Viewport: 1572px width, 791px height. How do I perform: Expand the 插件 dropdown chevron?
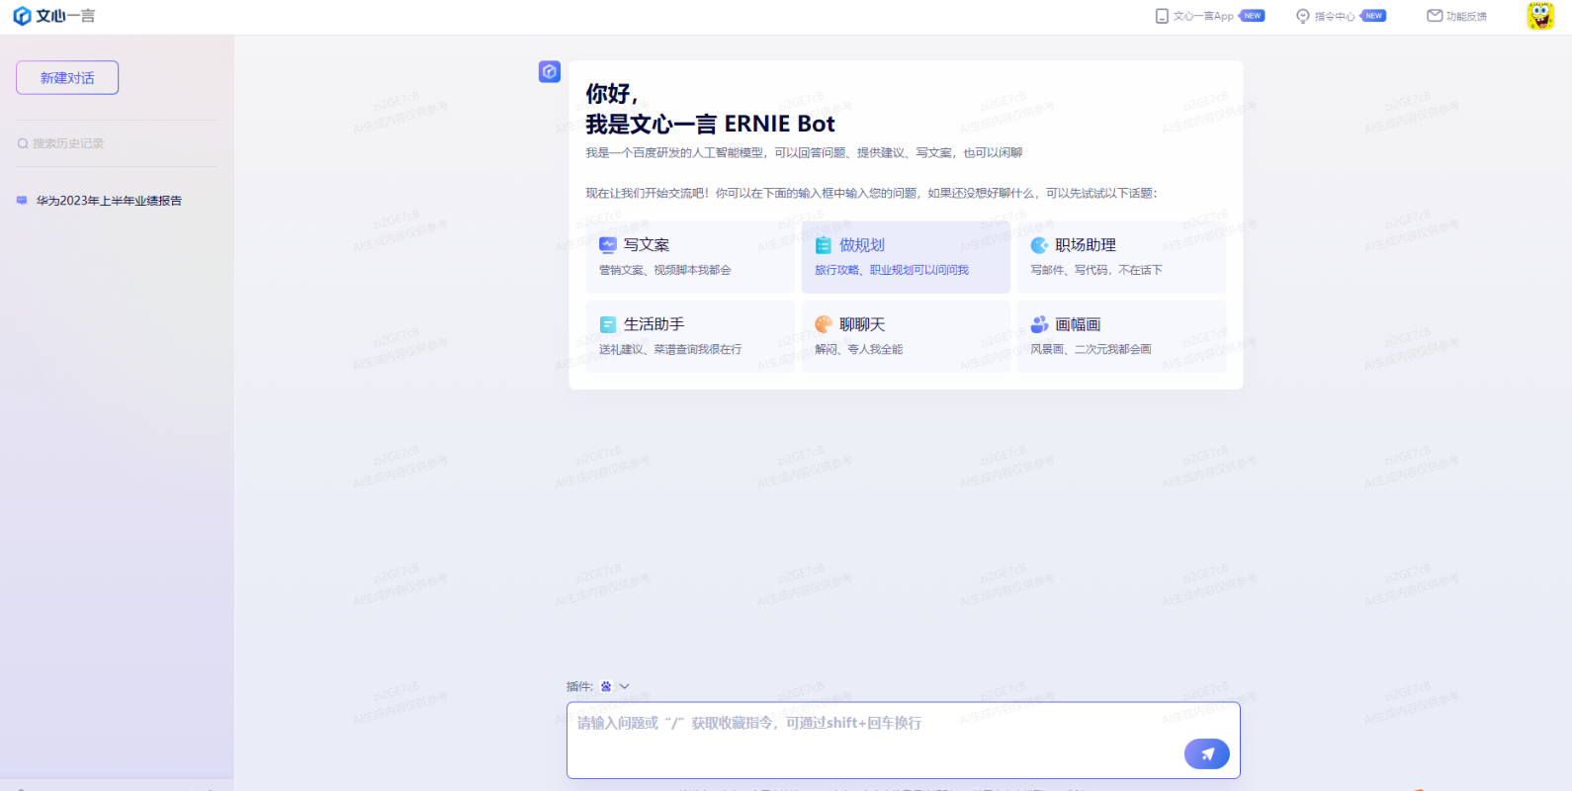coord(625,686)
